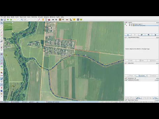This screenshot has height=119, width=159.
Task: Collapse the Validation Results panel toggle
Action: pyautogui.click(x=125, y=80)
